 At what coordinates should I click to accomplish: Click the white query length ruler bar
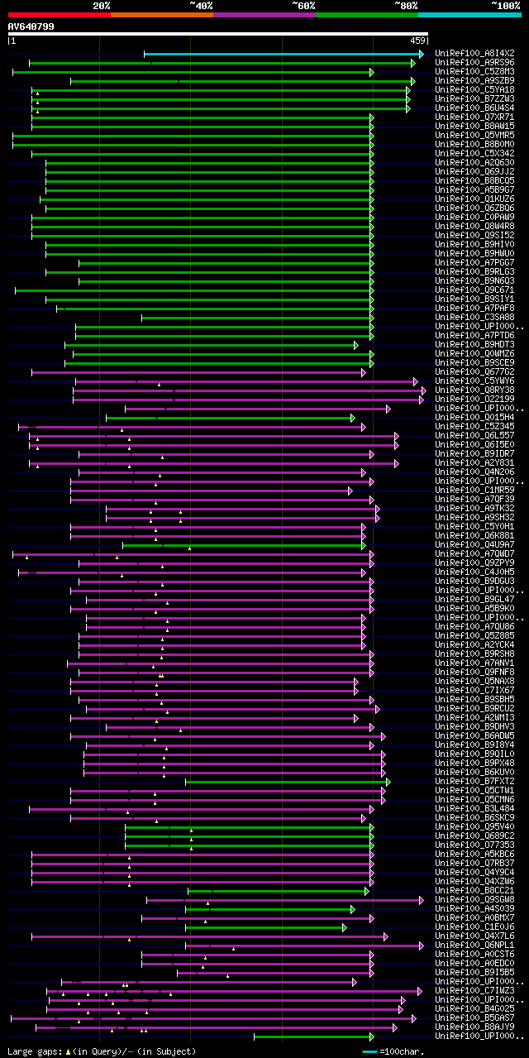click(217, 34)
